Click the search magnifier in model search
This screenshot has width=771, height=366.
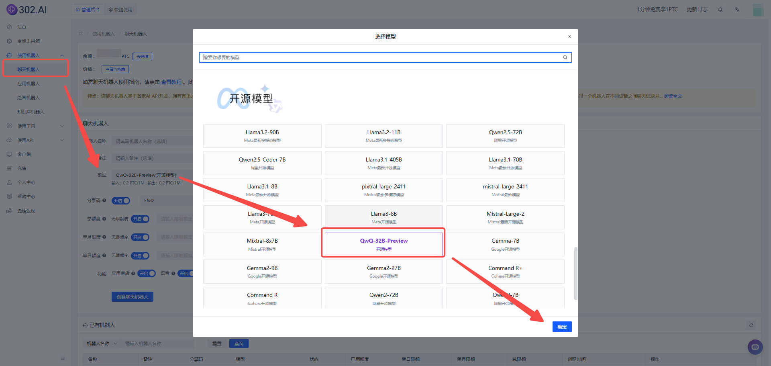pos(565,57)
